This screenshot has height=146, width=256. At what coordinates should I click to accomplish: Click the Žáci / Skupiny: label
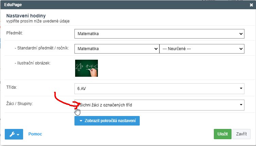[x=20, y=103]
